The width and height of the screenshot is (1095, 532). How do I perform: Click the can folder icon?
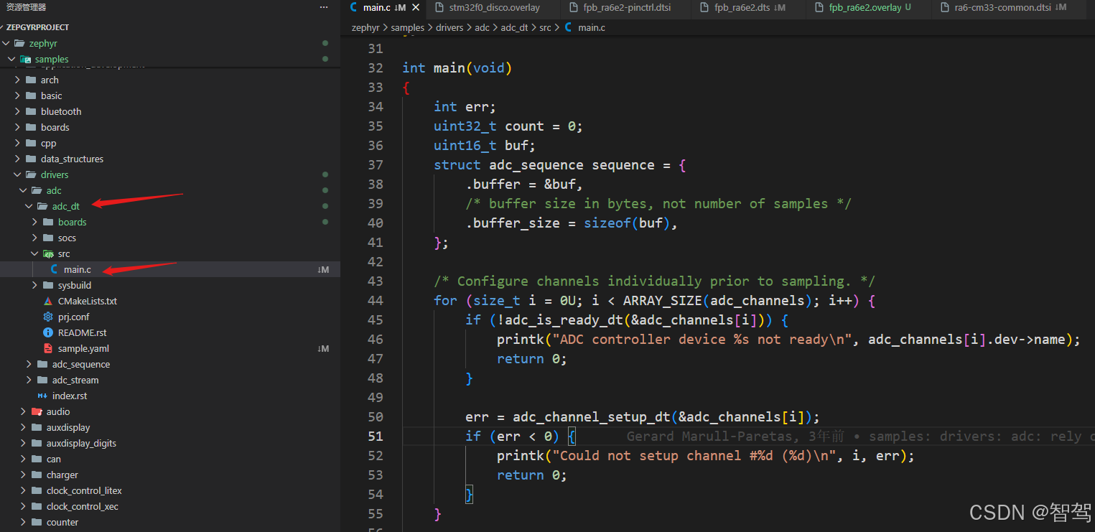tap(37, 459)
